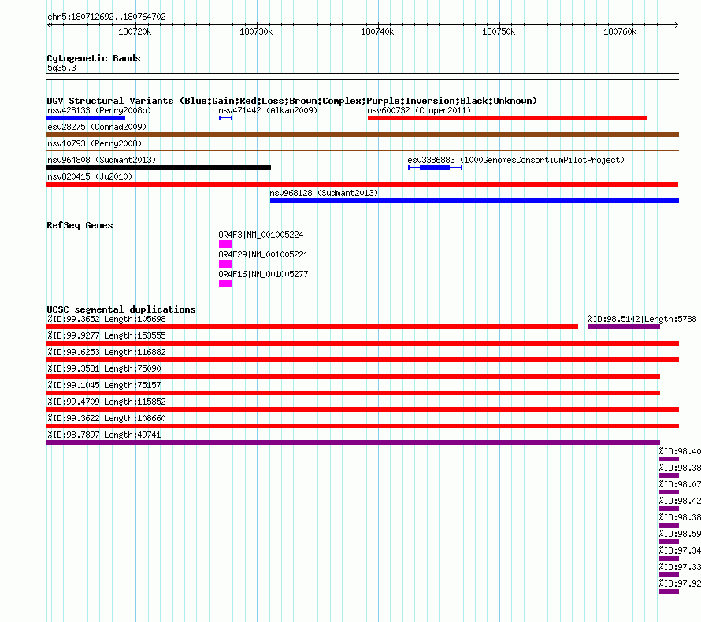Click the OR4F16|NM_001005277 gene label
The image size is (701, 622).
tap(263, 274)
